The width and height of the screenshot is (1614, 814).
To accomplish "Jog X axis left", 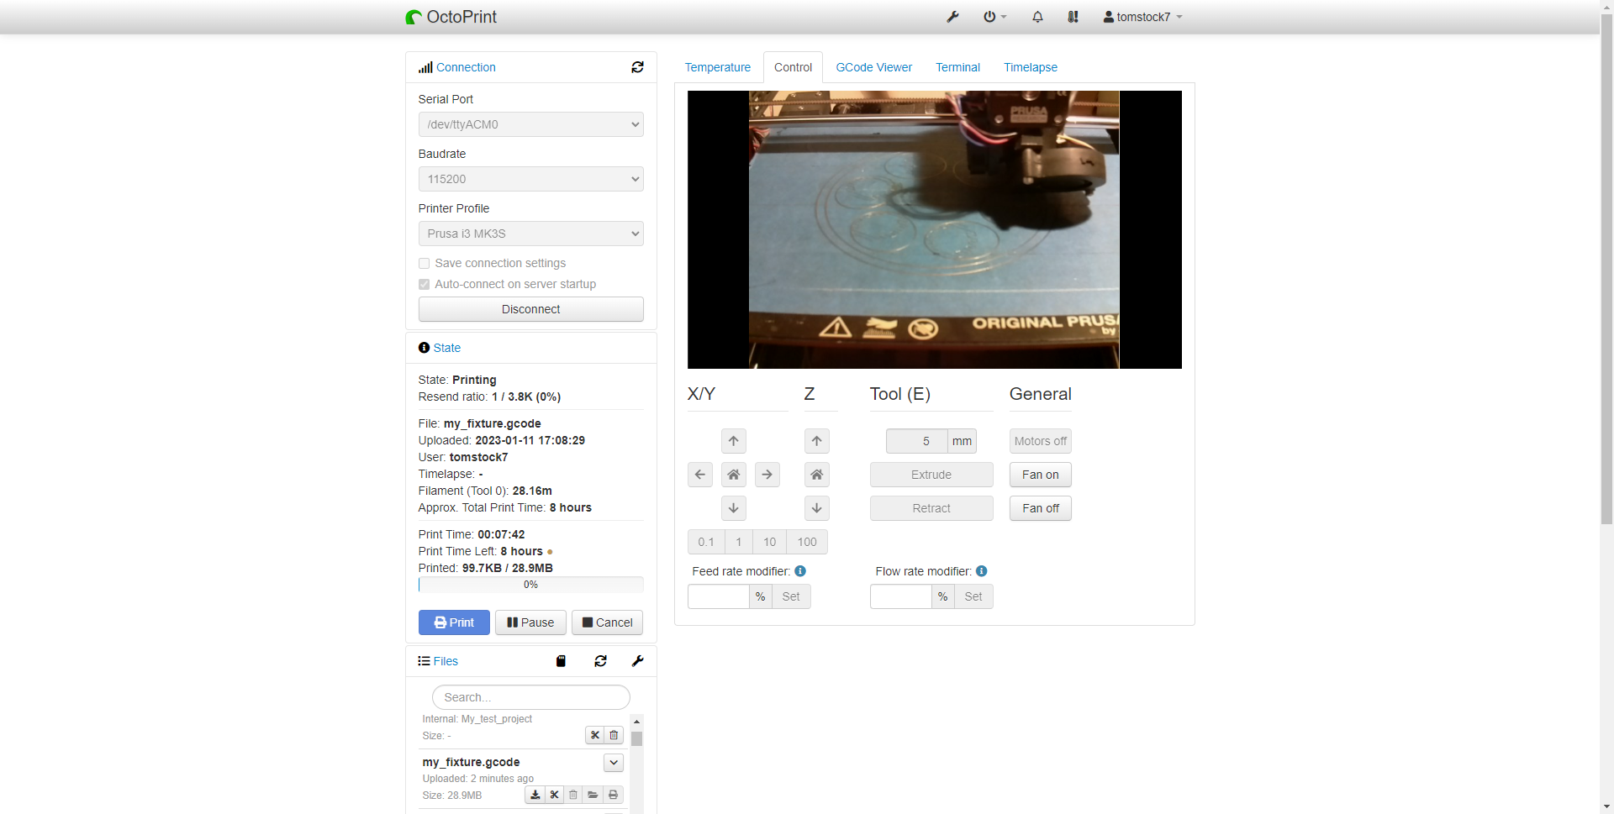I will (x=700, y=475).
